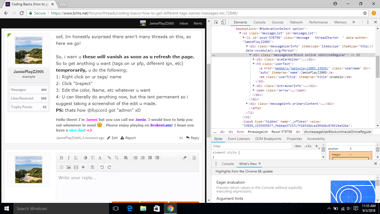Viewport: 380px width, 214px height.
Task: Expand the messageInfo primaryContent div
Action: (x=247, y=104)
